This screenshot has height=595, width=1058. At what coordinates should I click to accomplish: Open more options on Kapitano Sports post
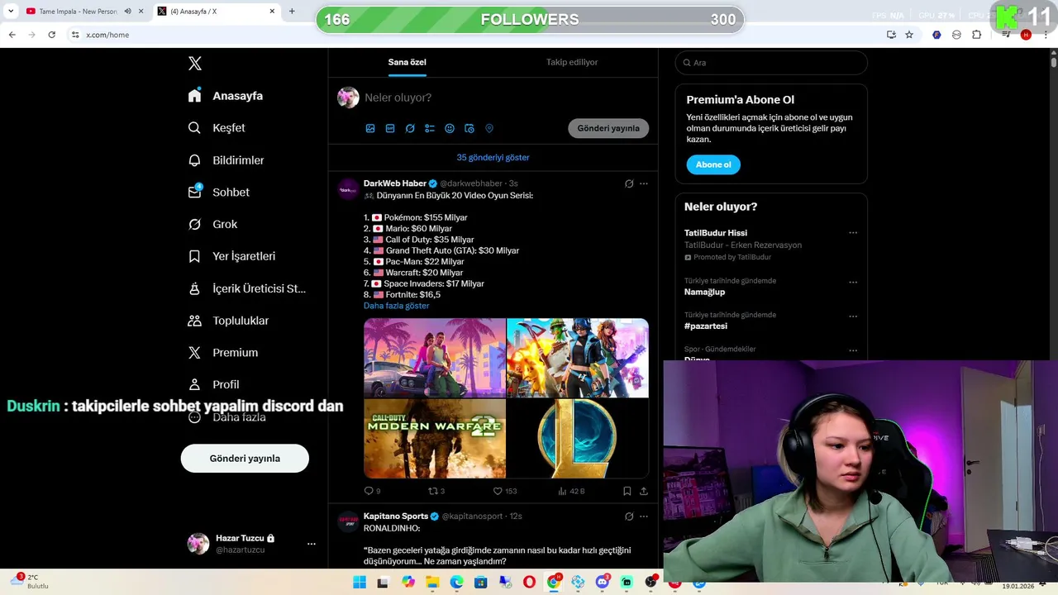tap(644, 516)
